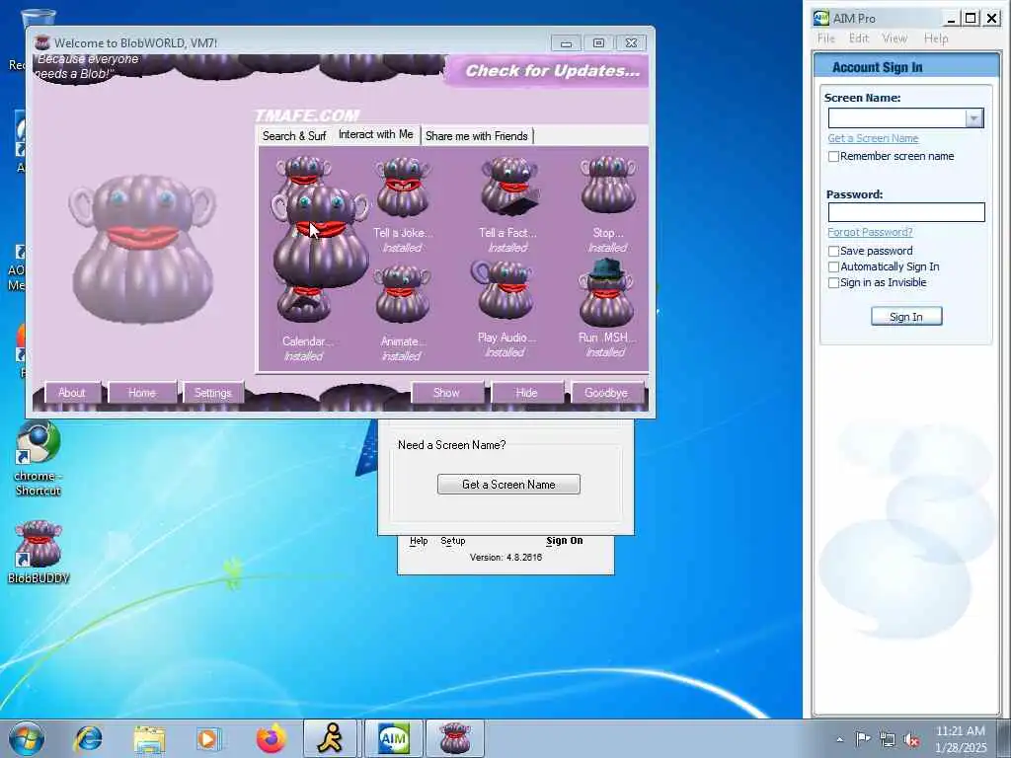Switch to AIM Pro taskbar item
The width and height of the screenshot is (1011, 758).
coord(393,738)
